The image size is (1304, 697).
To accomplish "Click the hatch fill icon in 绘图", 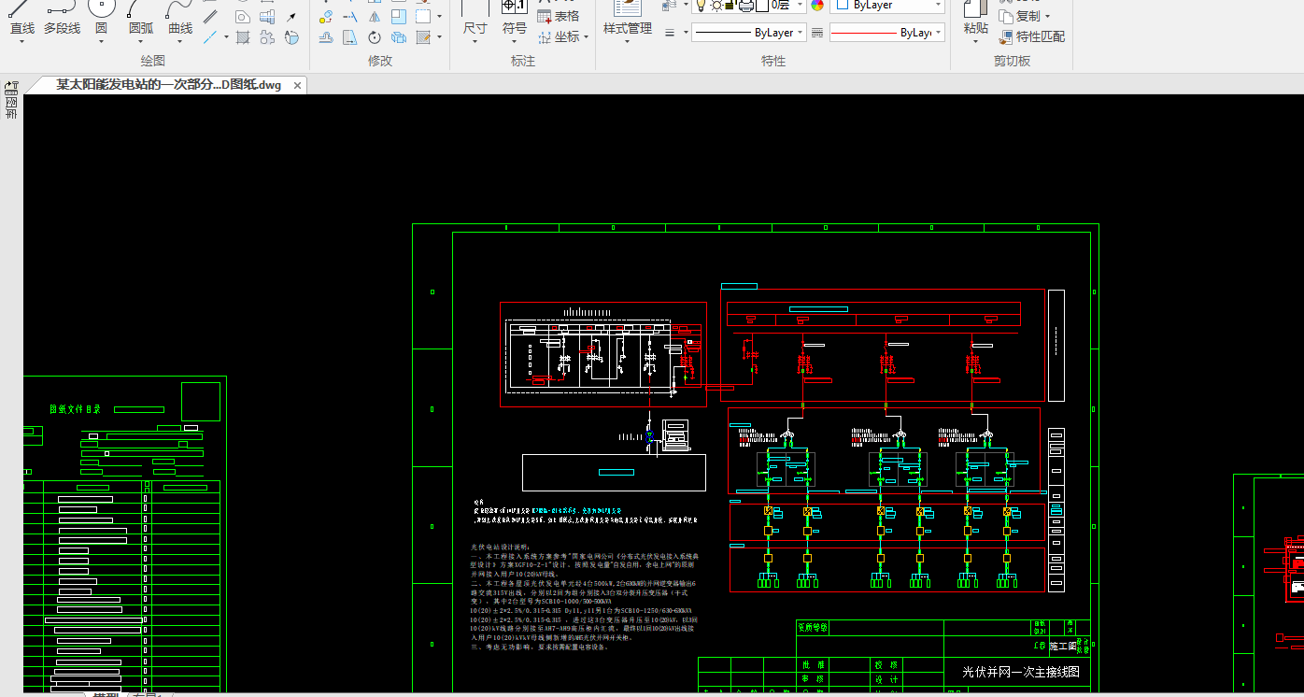I will 243,37.
